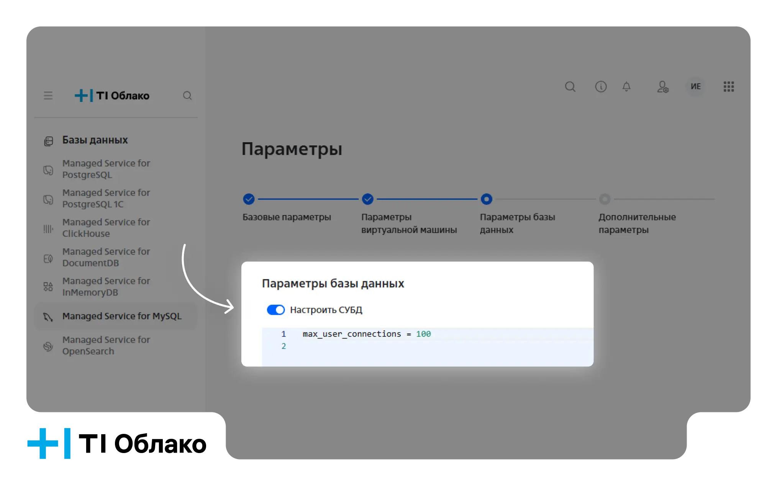The image size is (777, 486).
Task: Click the DocumentDB icon
Action: 48,259
